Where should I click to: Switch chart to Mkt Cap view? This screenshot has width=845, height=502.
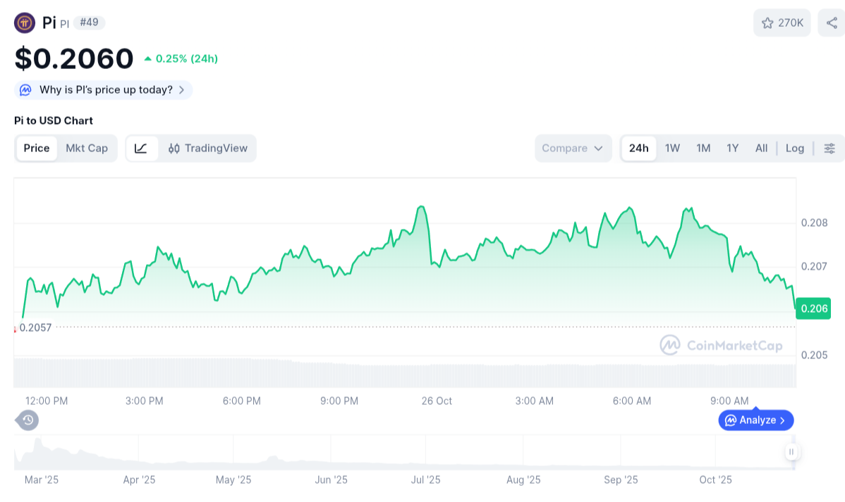[x=87, y=148]
